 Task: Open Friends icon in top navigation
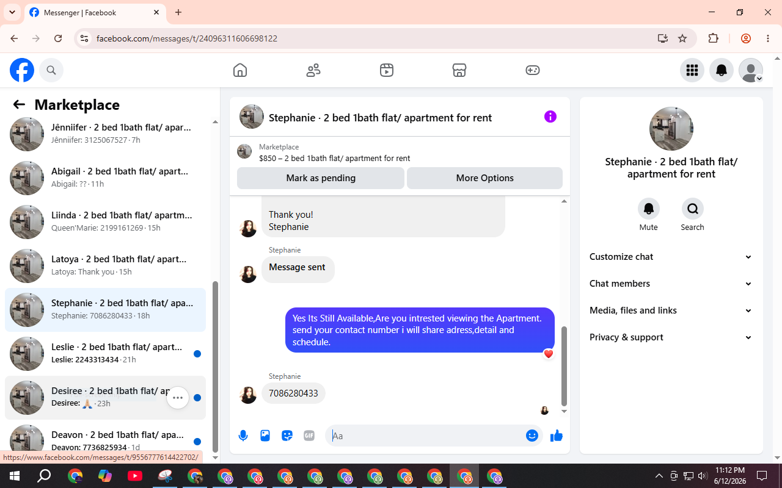point(313,70)
